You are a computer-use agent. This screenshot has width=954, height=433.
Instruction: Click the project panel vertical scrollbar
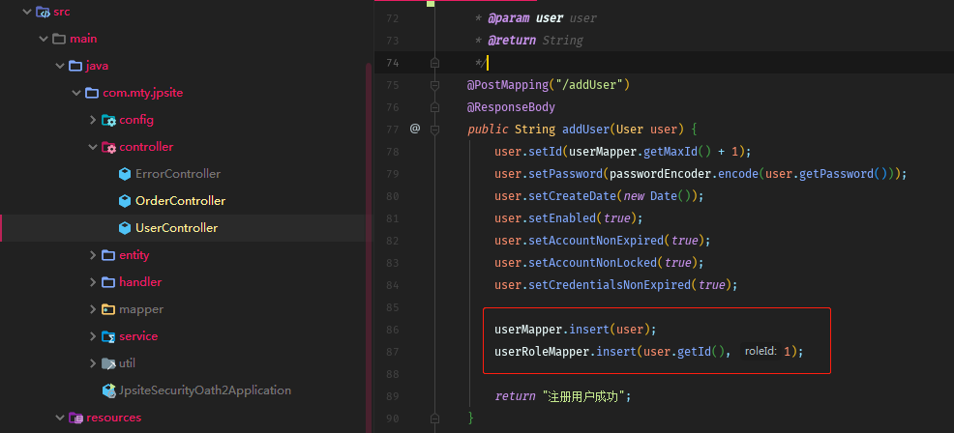coord(368,246)
